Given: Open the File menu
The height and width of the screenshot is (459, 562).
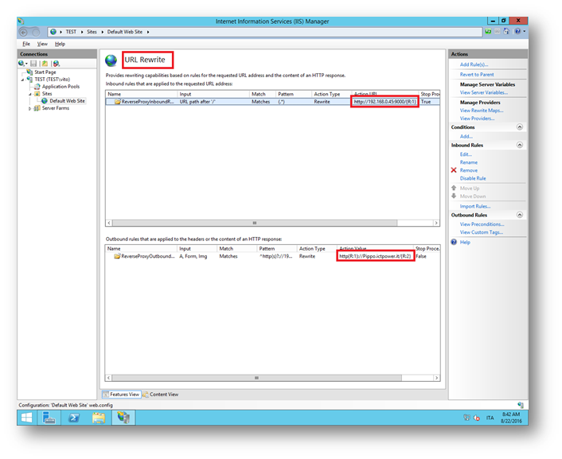Looking at the screenshot, I should coord(26,44).
